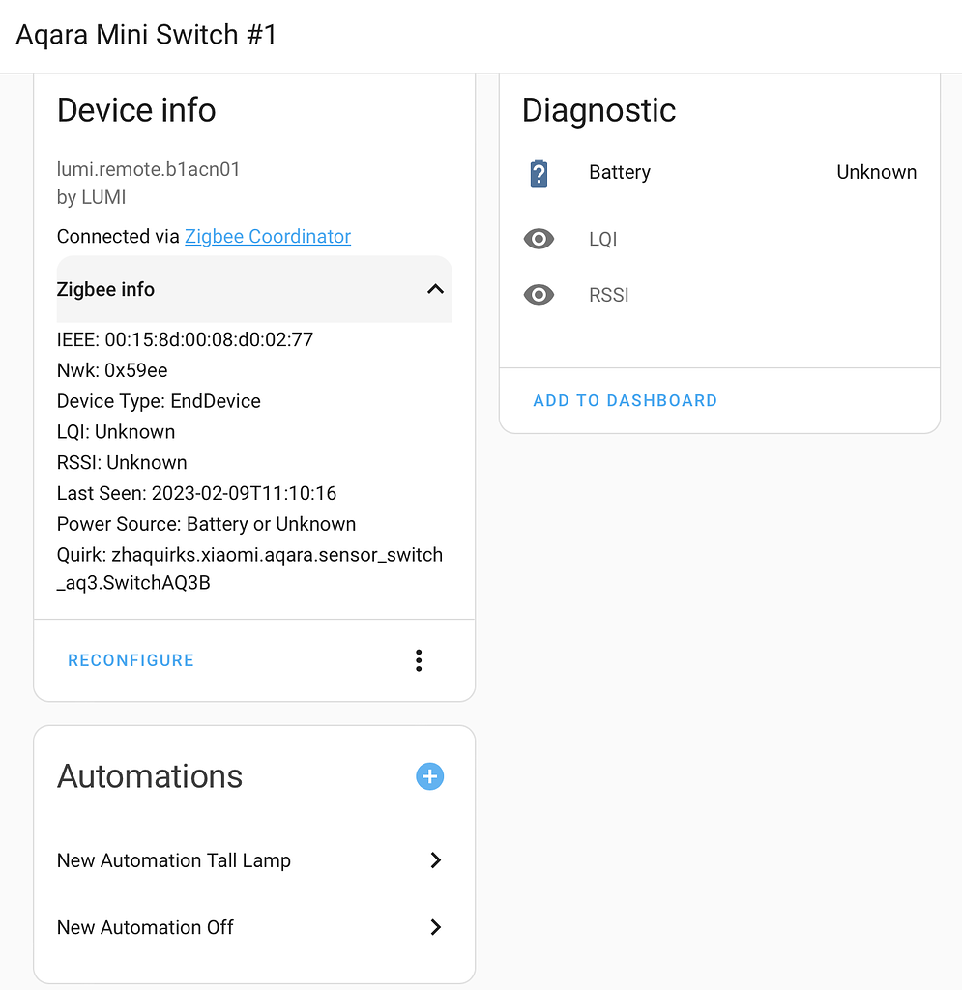Image resolution: width=962 pixels, height=990 pixels.
Task: Select the New Automation Tall Lamp entry
Action: [x=173, y=860]
